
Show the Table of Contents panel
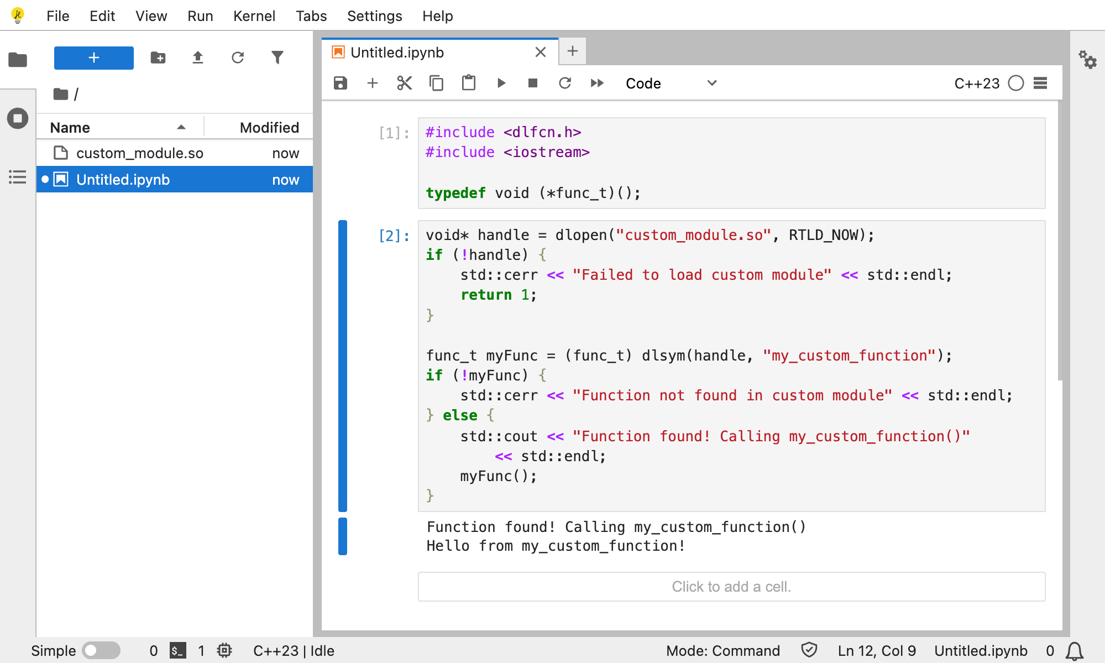coord(18,177)
